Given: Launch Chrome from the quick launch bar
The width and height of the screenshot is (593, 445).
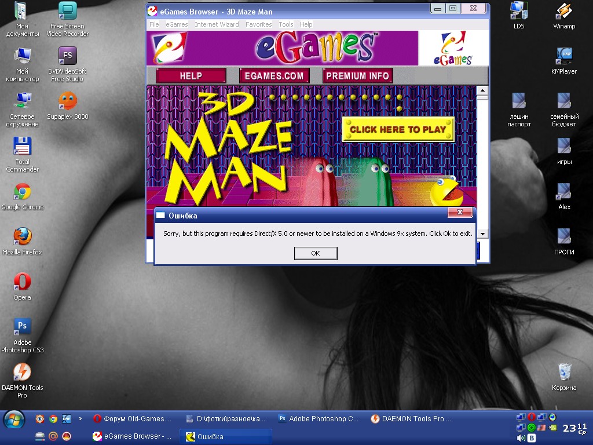Looking at the screenshot, I should [53, 418].
